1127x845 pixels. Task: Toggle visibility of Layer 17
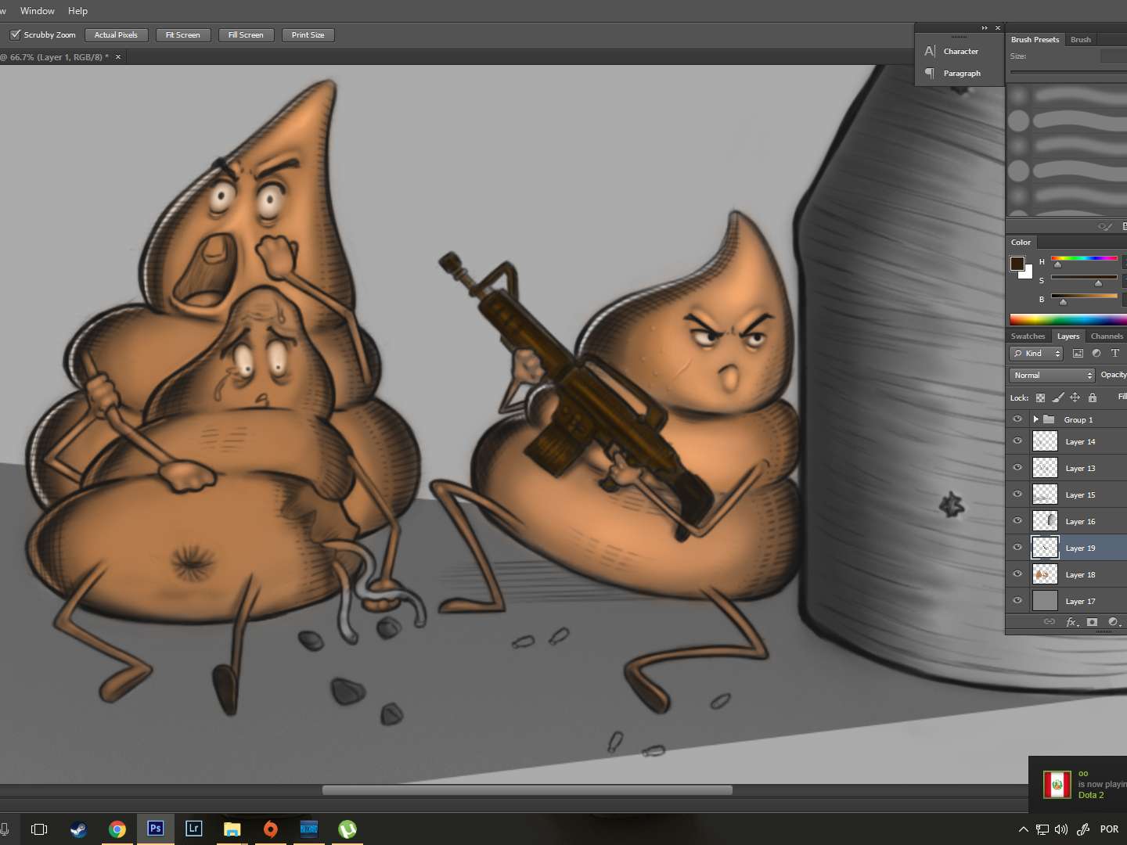coord(1017,601)
